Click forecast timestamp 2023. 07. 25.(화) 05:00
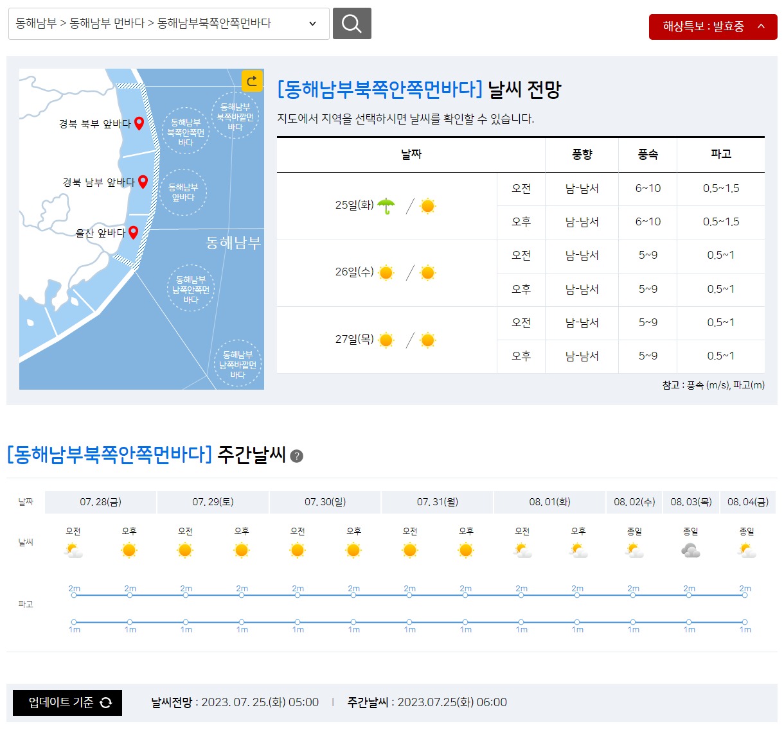 pyautogui.click(x=260, y=702)
